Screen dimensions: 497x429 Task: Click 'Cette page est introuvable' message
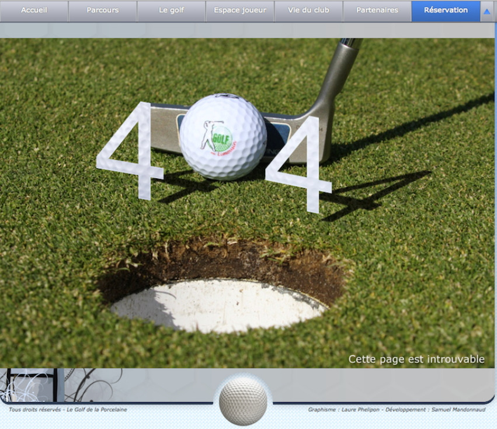coord(416,359)
